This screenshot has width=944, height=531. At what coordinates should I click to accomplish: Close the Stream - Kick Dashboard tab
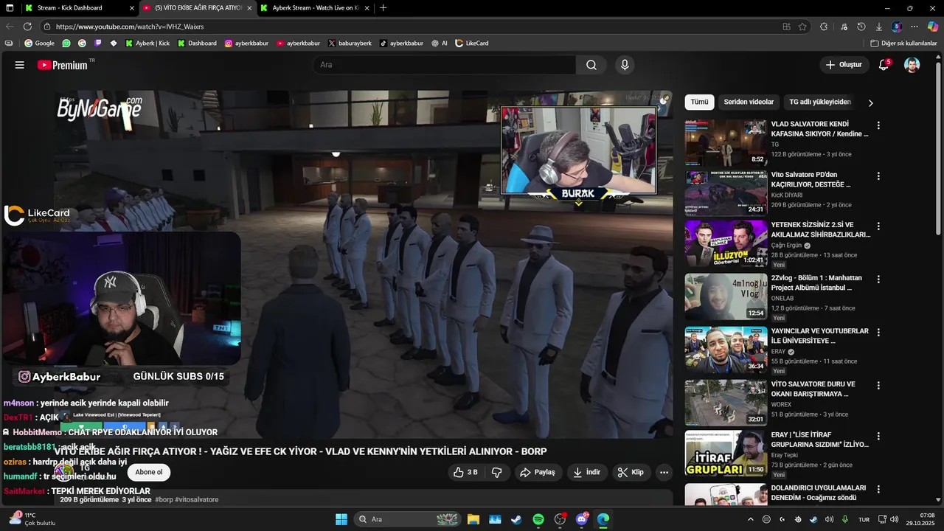click(132, 8)
